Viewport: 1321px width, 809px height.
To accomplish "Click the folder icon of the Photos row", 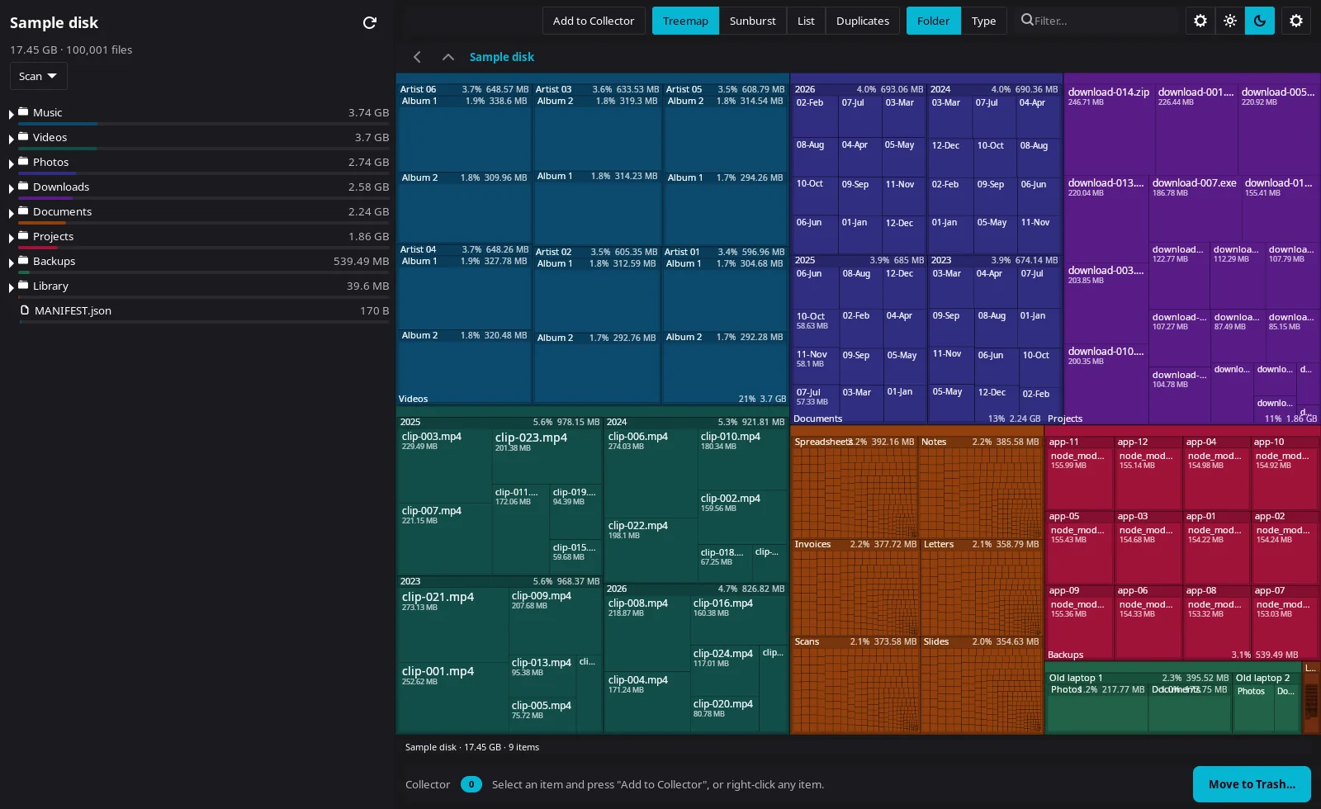I will pos(23,161).
